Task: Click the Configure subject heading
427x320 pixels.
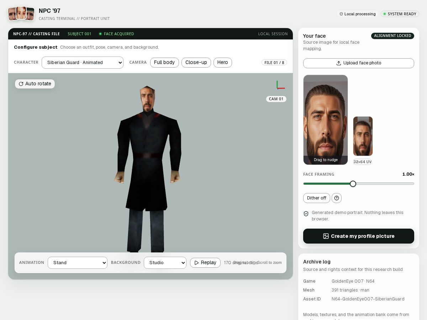Action: [36, 47]
